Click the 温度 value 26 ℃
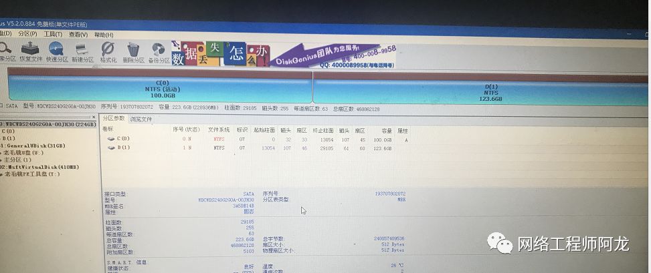This screenshot has width=651, height=273. [x=397, y=266]
